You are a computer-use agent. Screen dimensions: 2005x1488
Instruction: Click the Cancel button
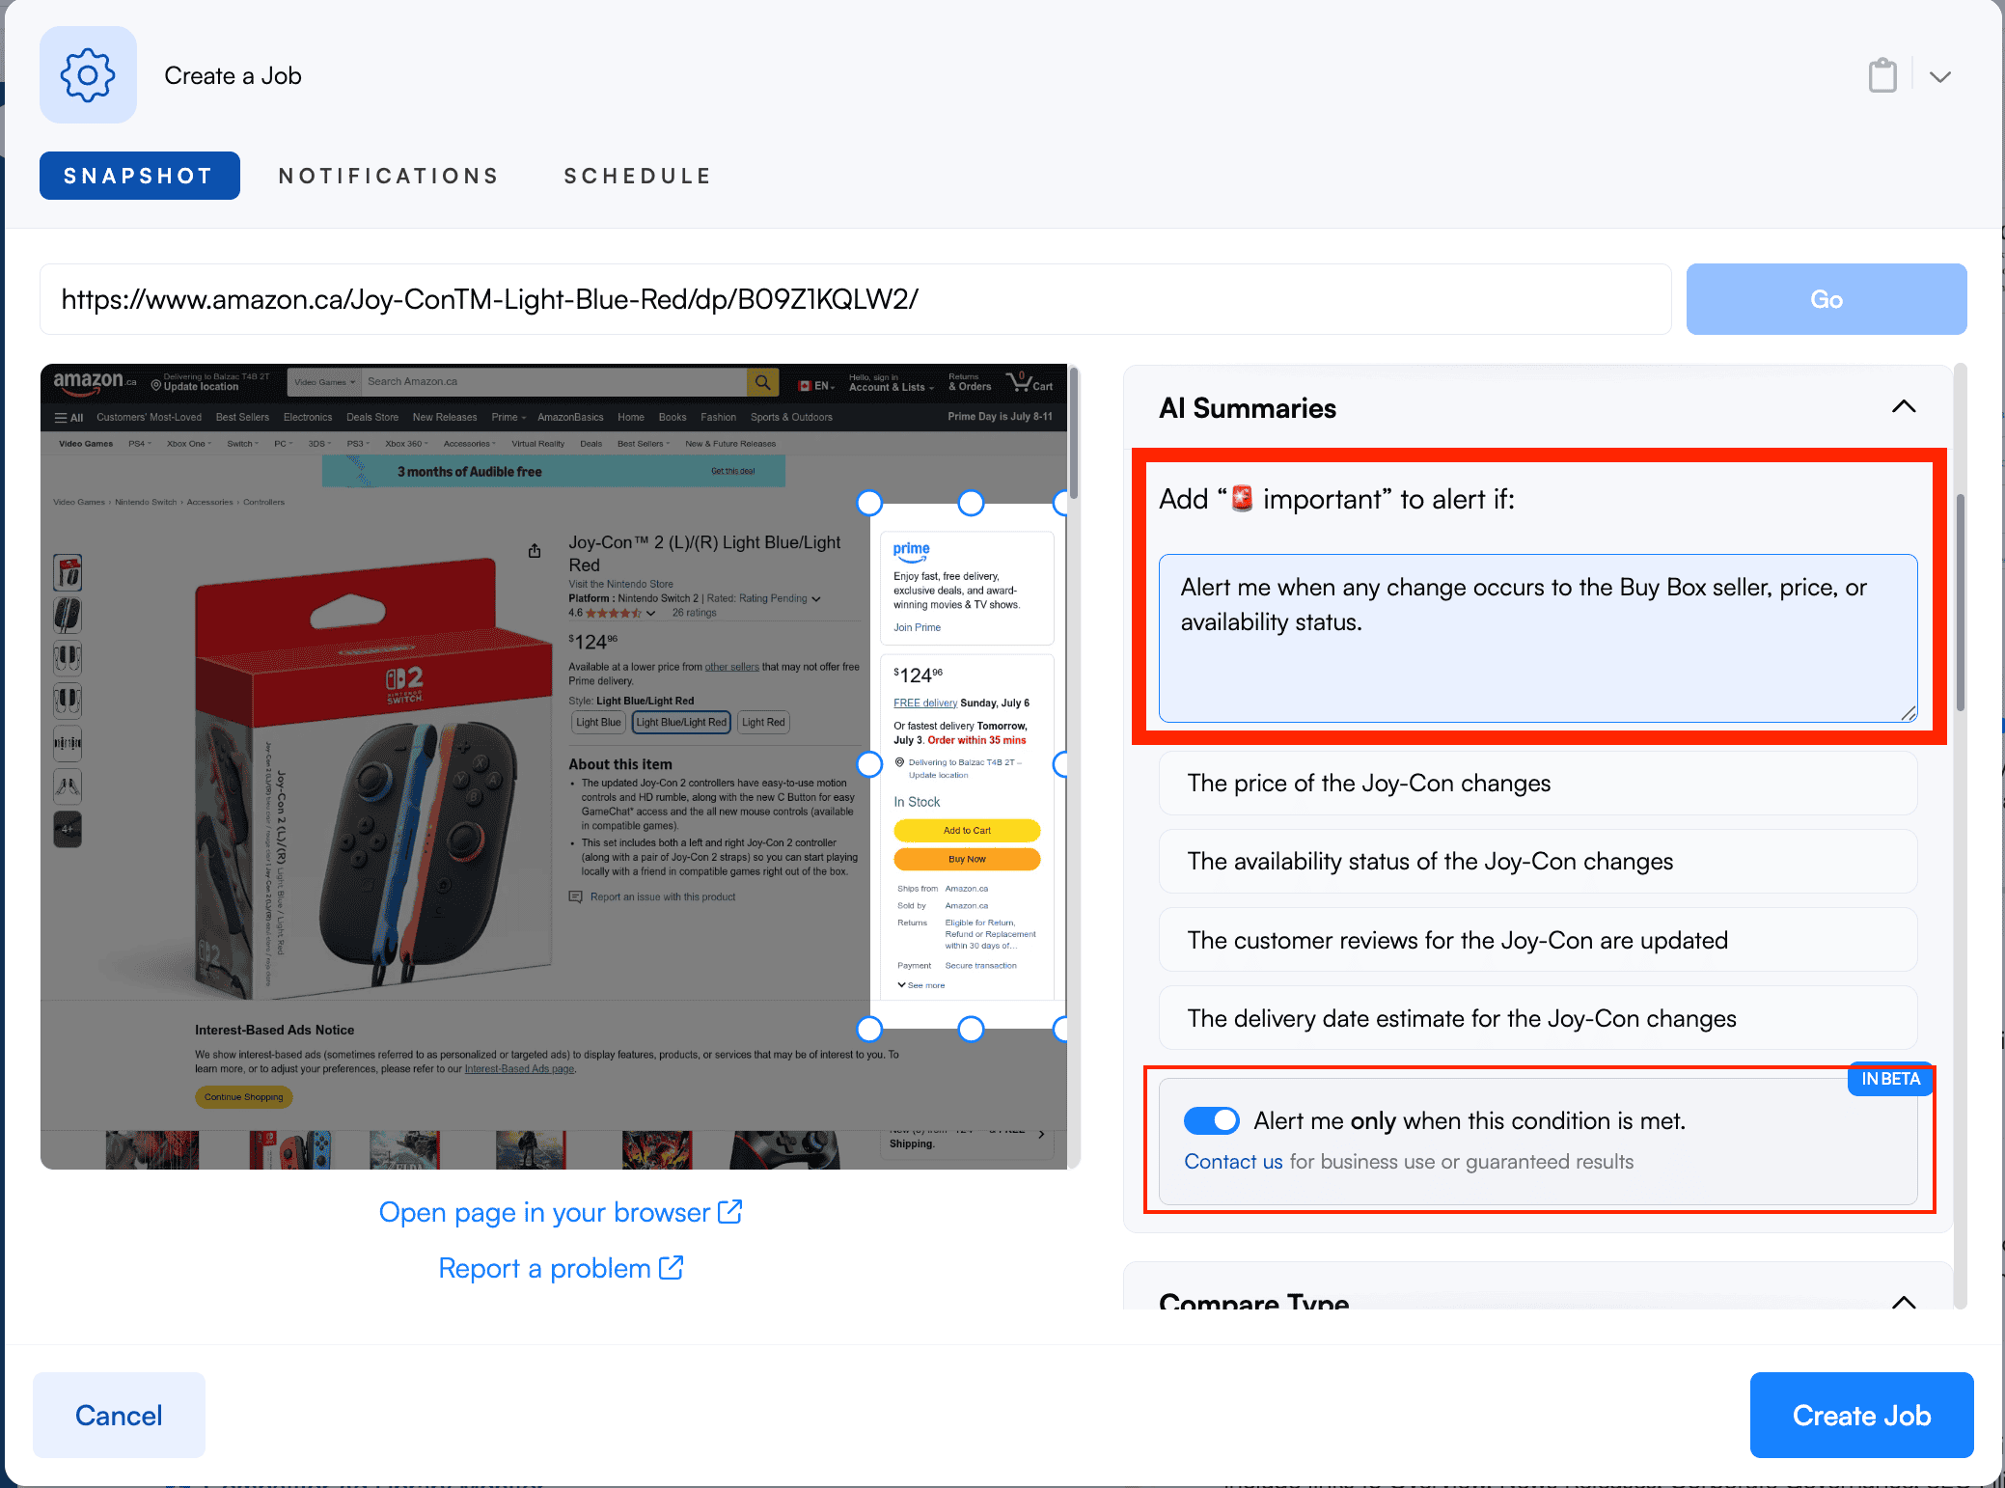pos(119,1415)
